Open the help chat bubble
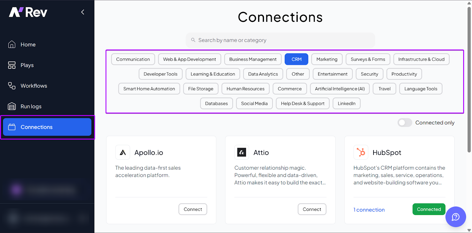The image size is (472, 233). (x=455, y=217)
